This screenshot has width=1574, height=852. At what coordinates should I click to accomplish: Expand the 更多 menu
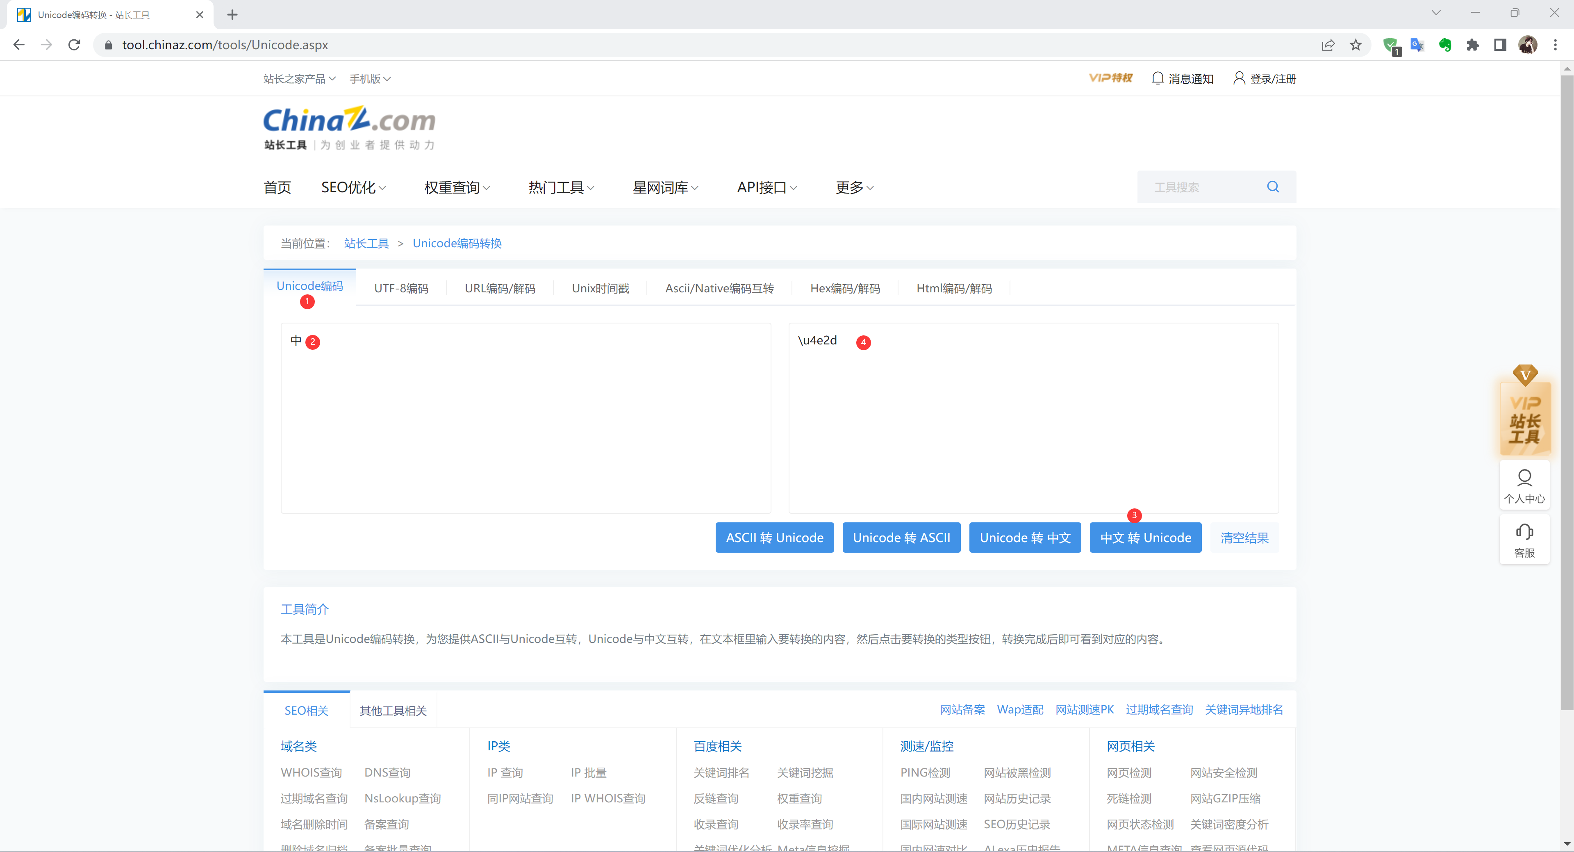point(854,187)
